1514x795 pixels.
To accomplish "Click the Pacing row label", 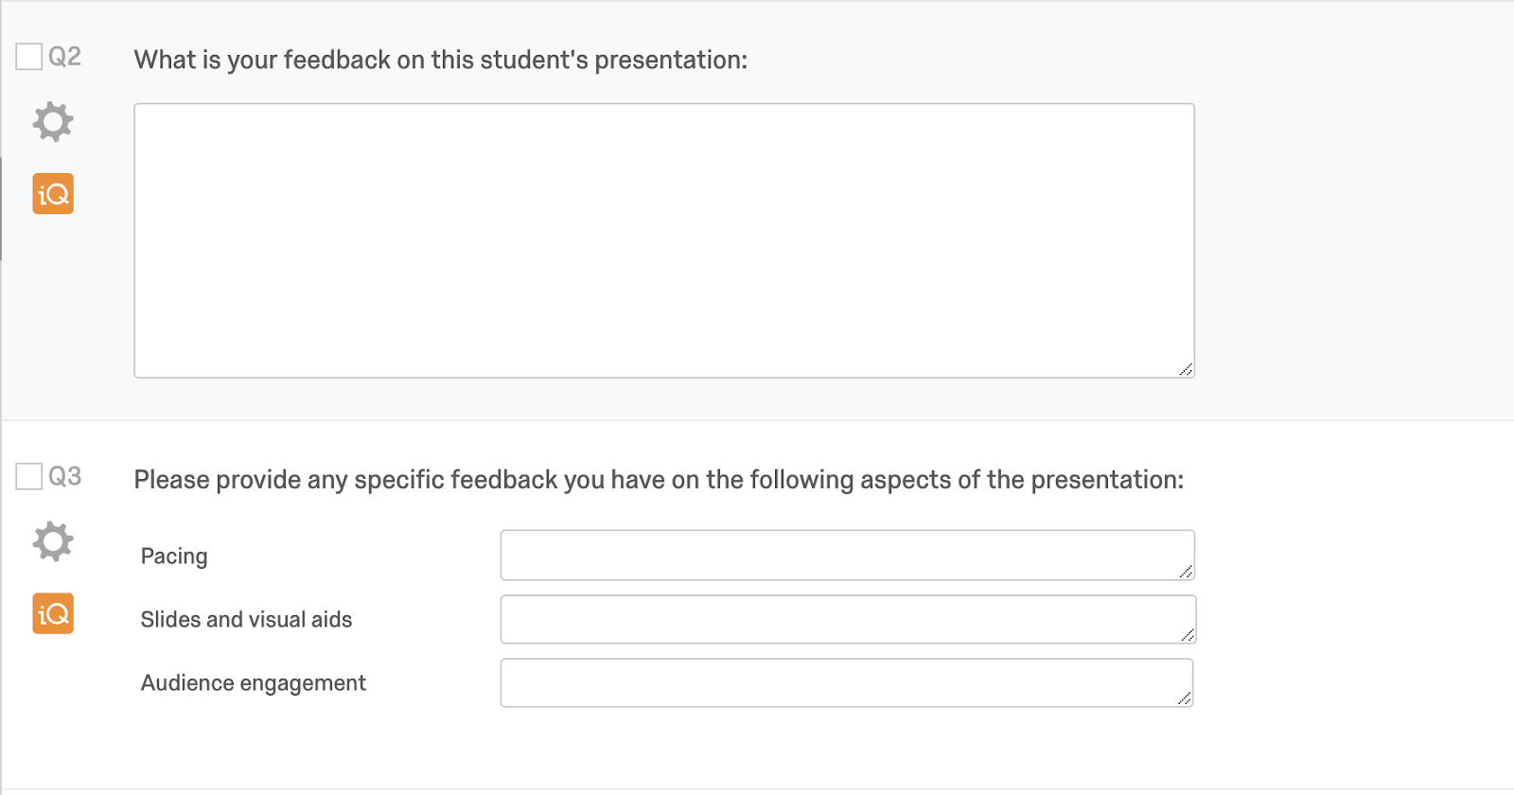I will 174,556.
